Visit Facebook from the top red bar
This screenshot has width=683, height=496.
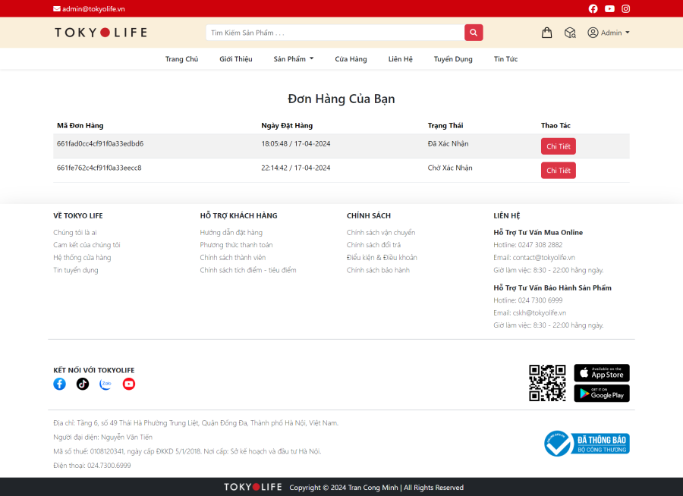click(x=593, y=8)
